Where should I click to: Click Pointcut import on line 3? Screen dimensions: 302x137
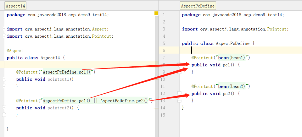[x=277, y=29]
